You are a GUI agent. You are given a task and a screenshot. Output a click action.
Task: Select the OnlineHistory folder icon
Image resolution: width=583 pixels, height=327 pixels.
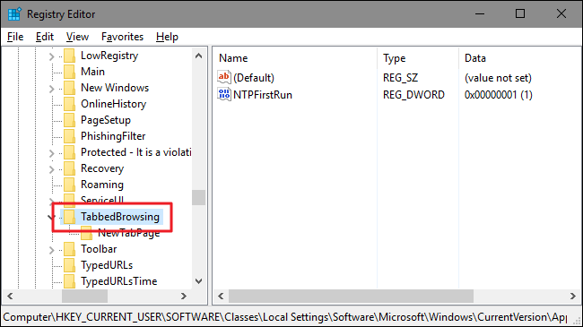[69, 104]
